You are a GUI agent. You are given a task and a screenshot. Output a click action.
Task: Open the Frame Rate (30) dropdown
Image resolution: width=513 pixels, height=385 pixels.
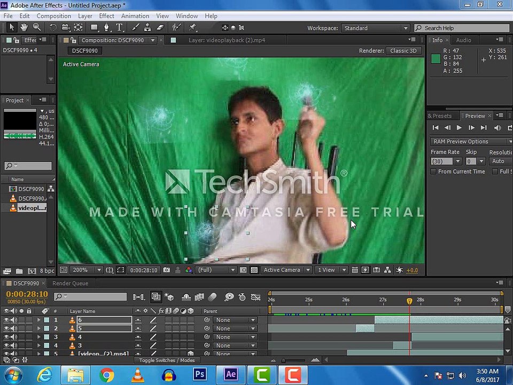tap(446, 161)
